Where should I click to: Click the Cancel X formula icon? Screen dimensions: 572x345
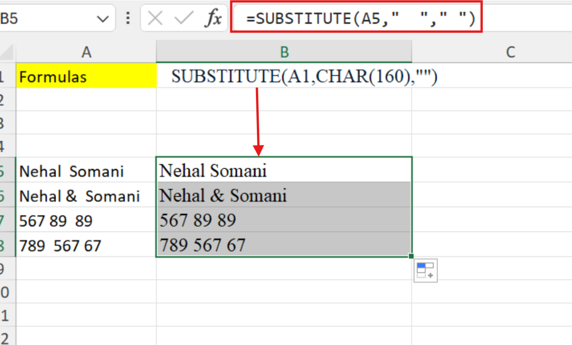156,19
